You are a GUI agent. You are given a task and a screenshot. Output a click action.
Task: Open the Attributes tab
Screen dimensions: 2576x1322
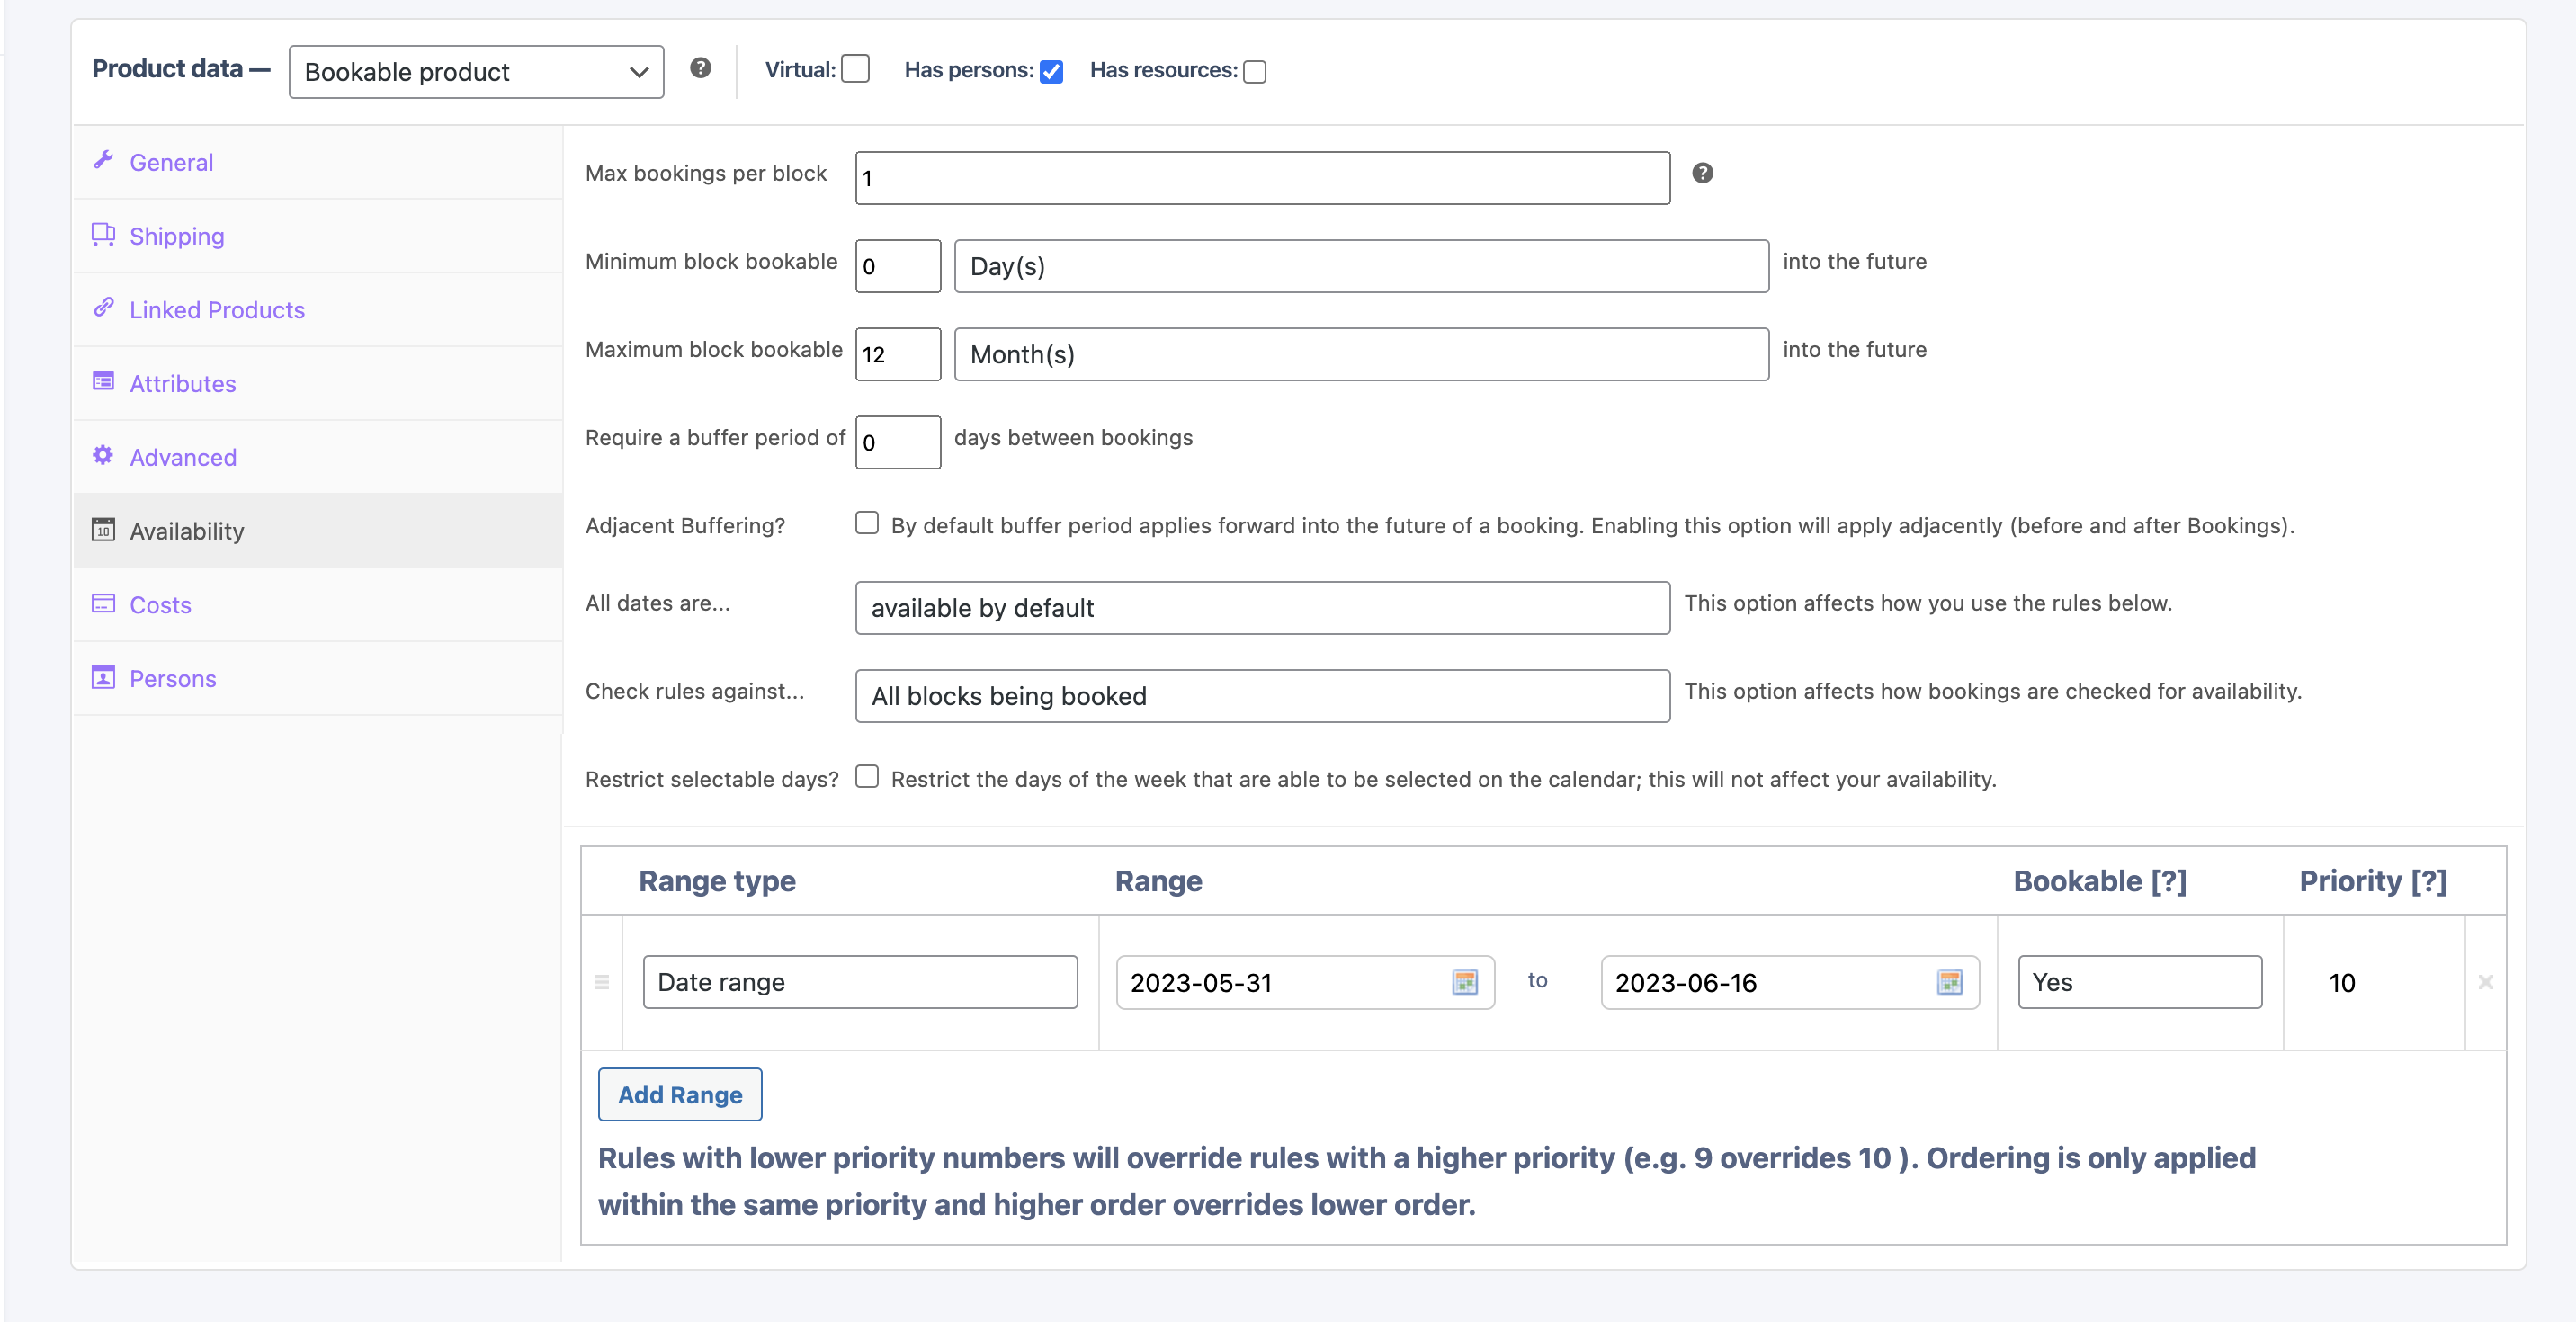318,384
